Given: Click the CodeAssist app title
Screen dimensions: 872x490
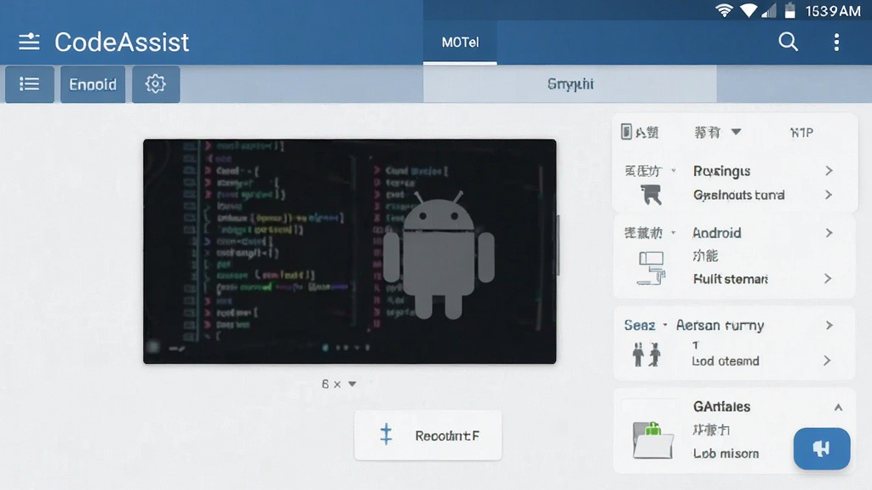Looking at the screenshot, I should click(x=122, y=43).
